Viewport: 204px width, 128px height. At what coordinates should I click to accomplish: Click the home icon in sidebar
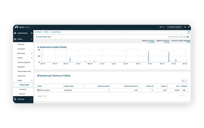click(15, 33)
